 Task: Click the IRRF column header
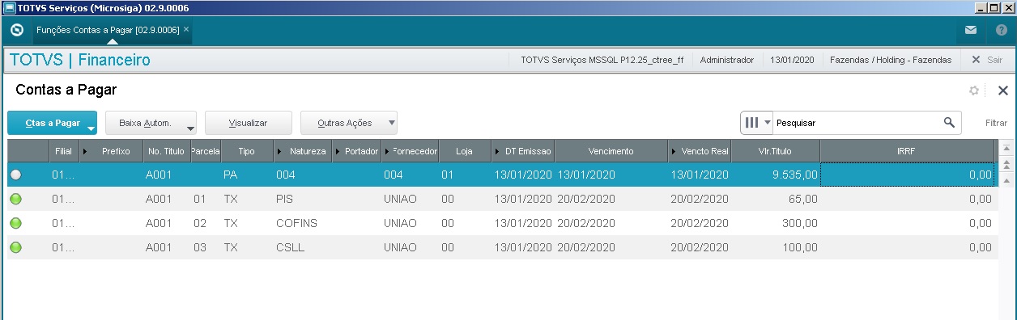point(907,151)
